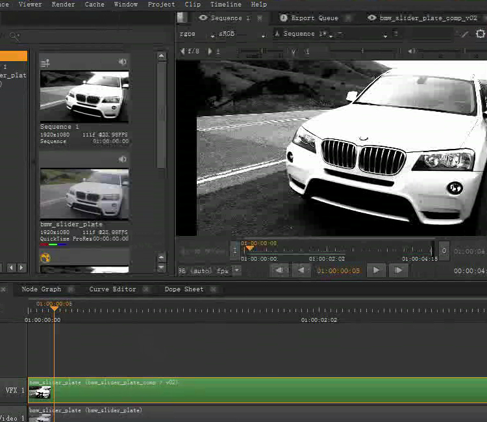This screenshot has height=422, width=487.
Task: Open the Viewer menu
Action: [x=30, y=5]
